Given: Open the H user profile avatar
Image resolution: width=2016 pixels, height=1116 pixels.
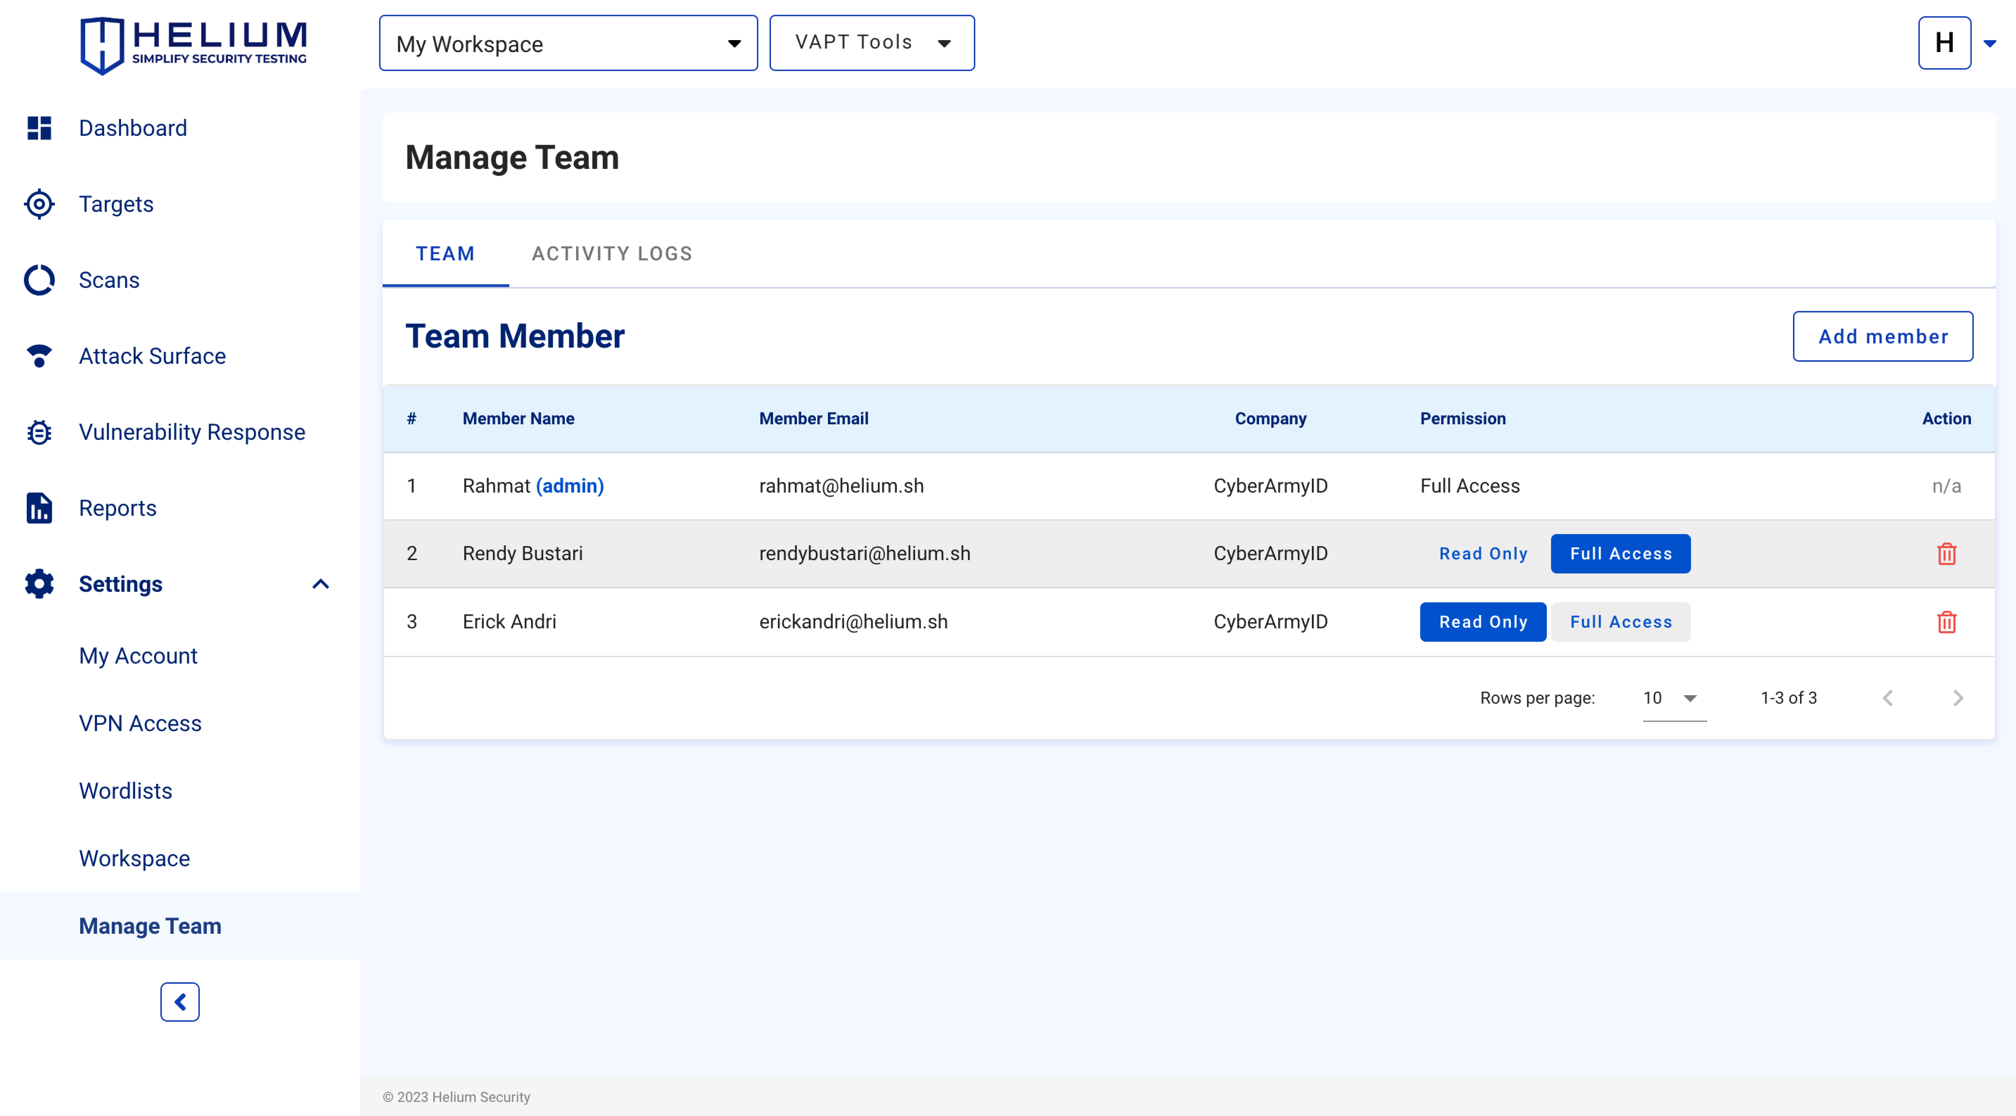Looking at the screenshot, I should pyautogui.click(x=1944, y=43).
